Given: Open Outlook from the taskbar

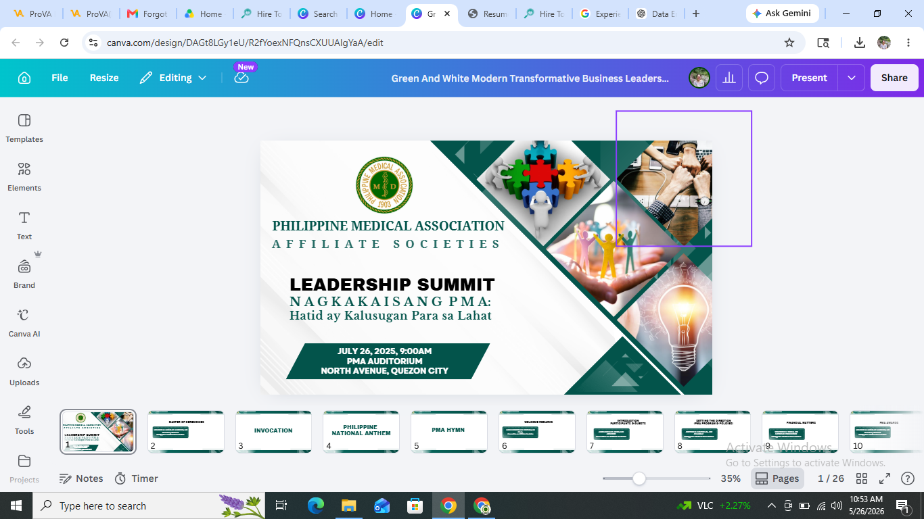Looking at the screenshot, I should tap(382, 505).
